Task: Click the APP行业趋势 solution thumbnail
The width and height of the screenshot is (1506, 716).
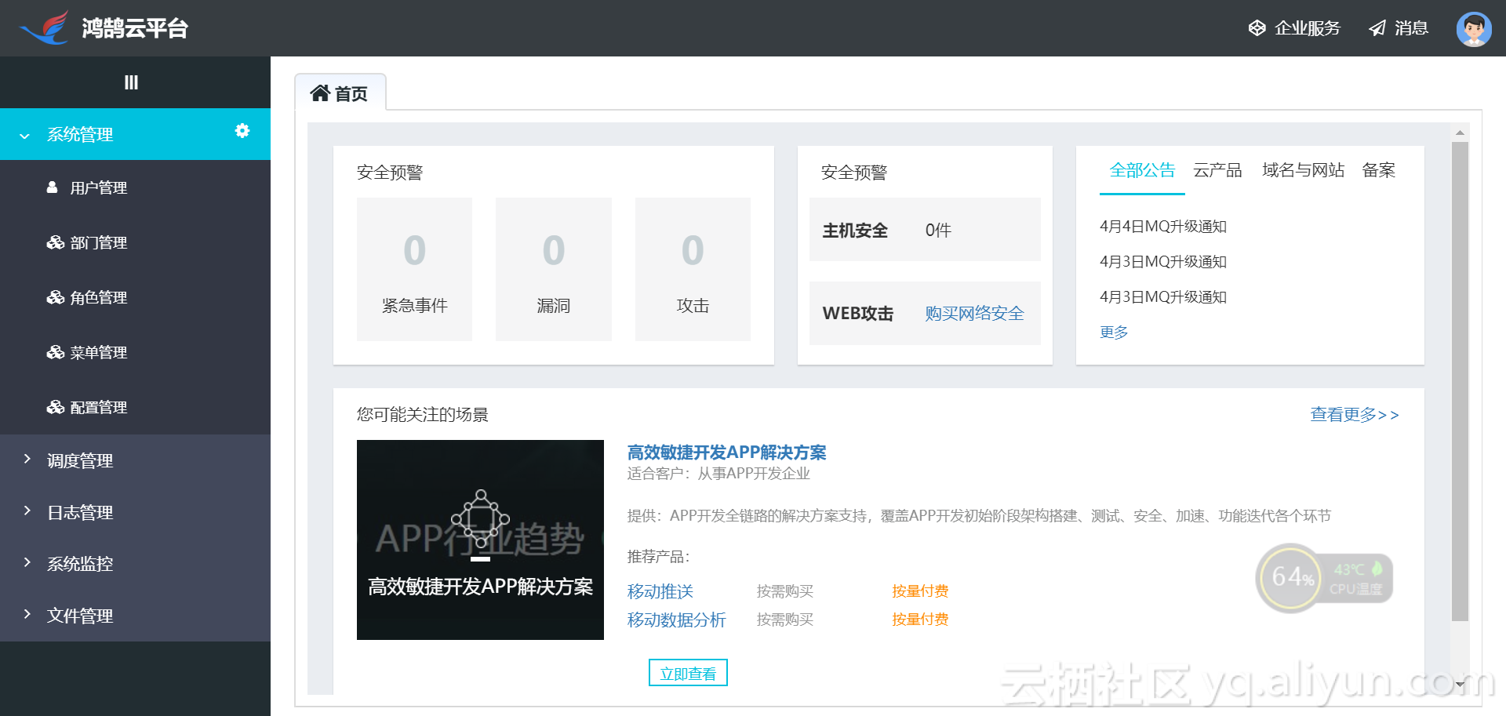Action: [480, 540]
